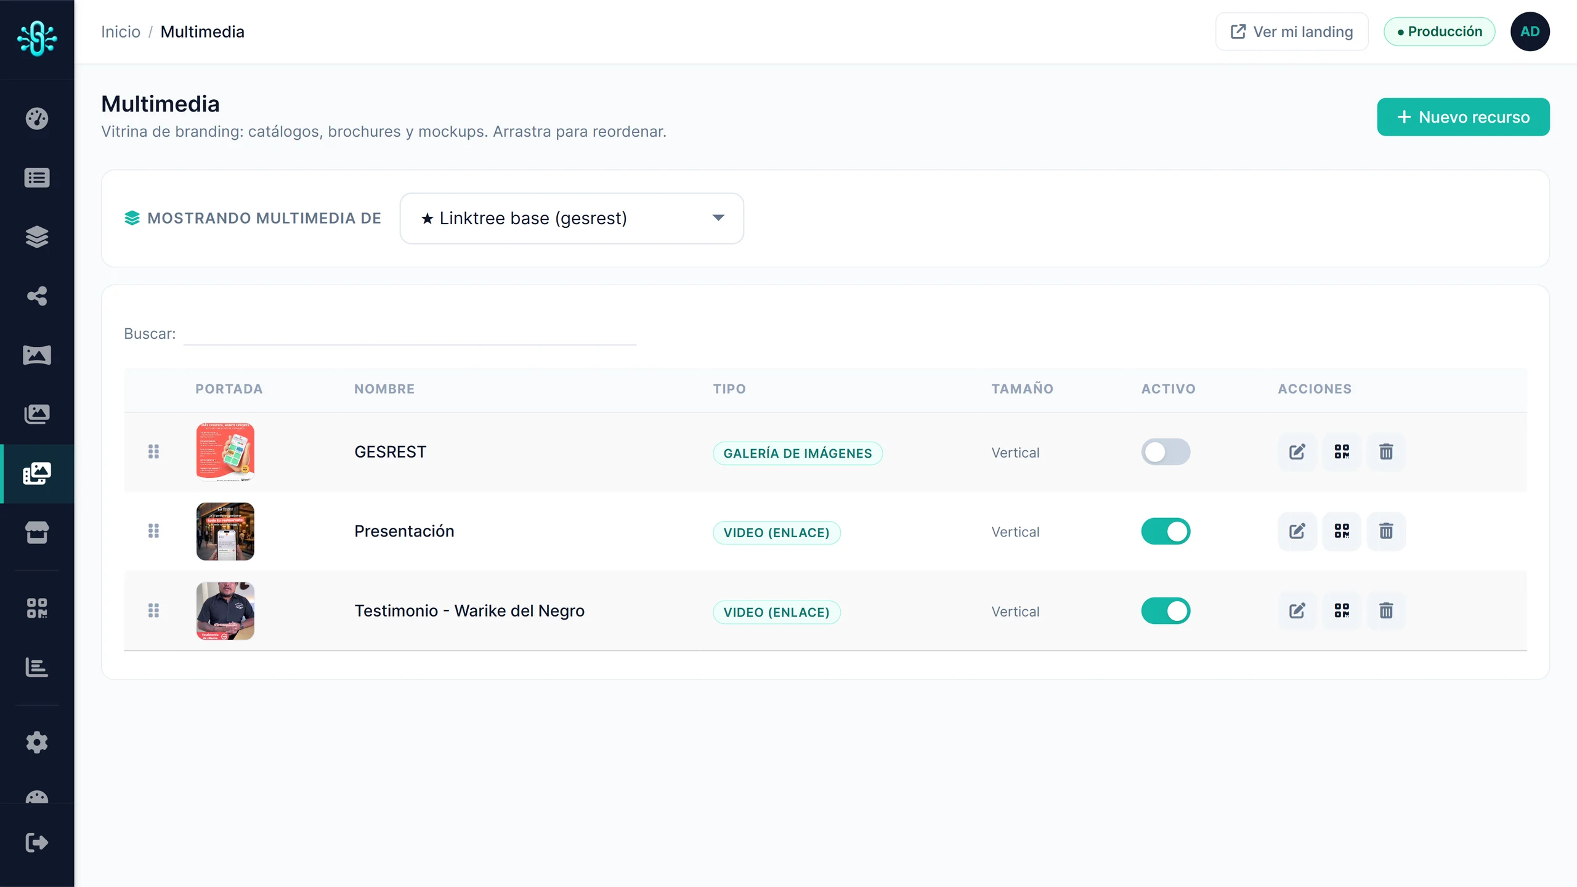1577x887 pixels.
Task: Delete the Testimonio - Warike del Negro resource
Action: (x=1386, y=611)
